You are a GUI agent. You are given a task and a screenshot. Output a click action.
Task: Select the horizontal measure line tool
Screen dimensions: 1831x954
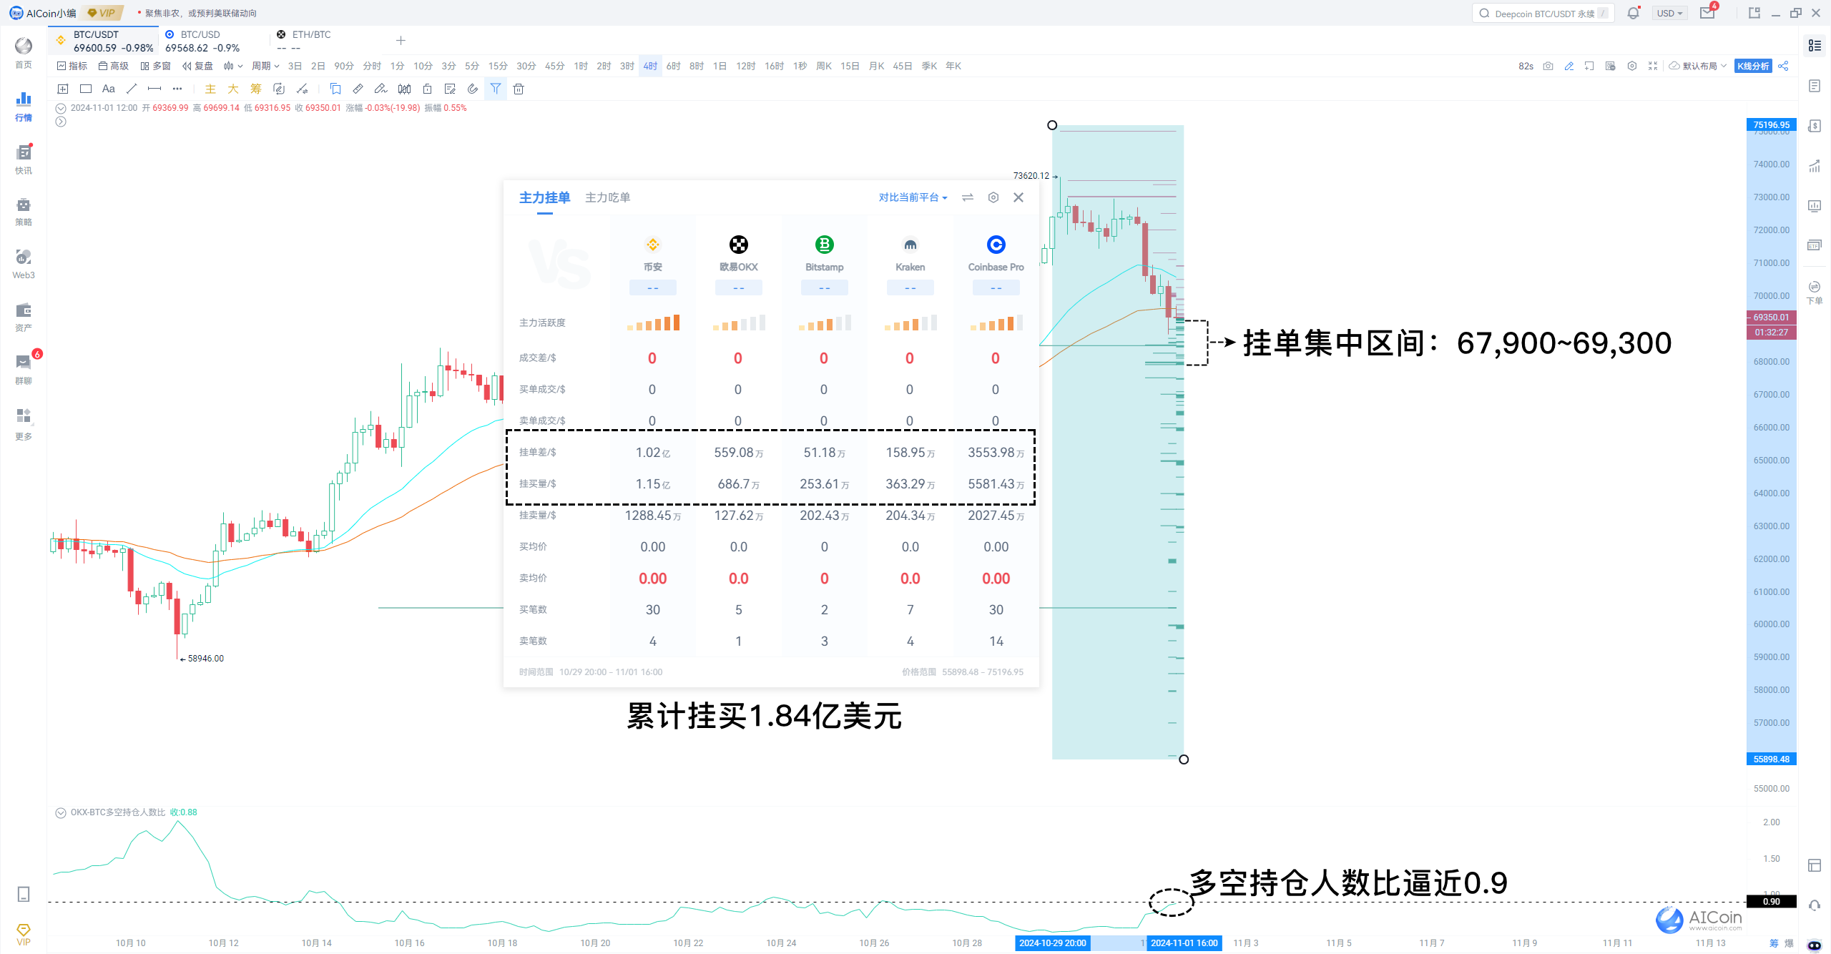pyautogui.click(x=154, y=89)
